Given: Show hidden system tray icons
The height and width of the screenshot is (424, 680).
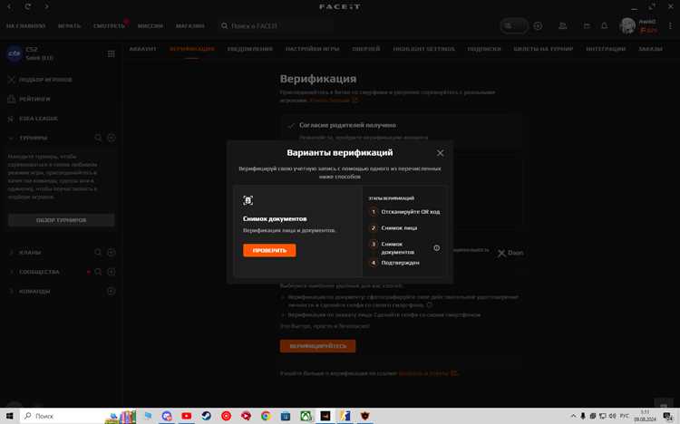Looking at the screenshot, I should pos(574,416).
